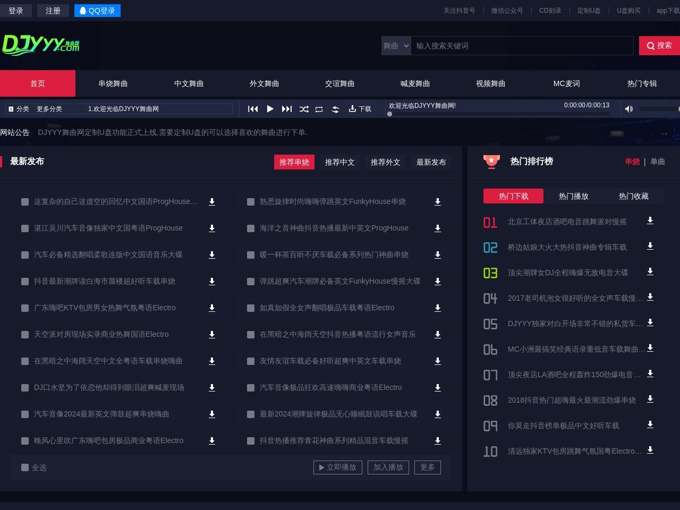This screenshot has width=680, height=510.
Task: Select the sequential play mode icon
Action: (335, 109)
